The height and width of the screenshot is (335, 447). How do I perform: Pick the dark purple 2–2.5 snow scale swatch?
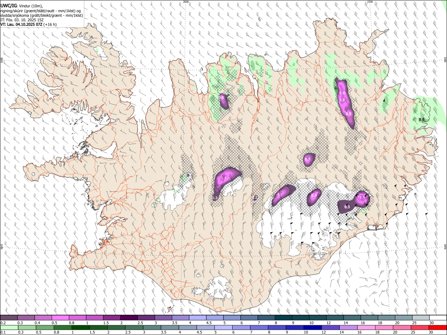pos(129,318)
